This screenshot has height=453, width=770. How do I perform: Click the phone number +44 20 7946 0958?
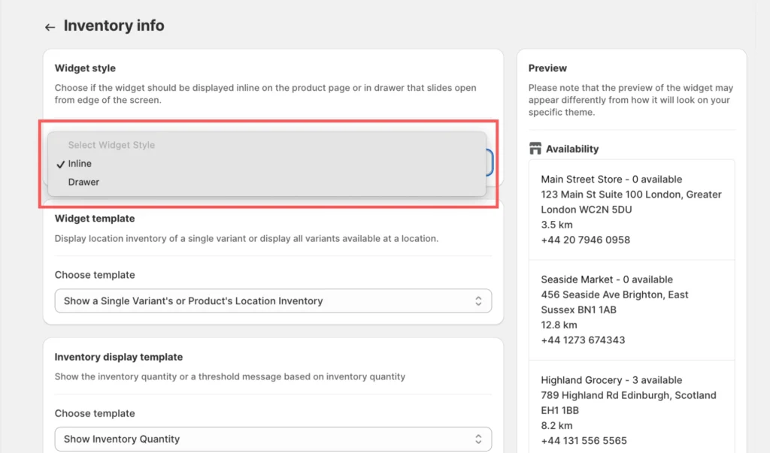pos(585,240)
